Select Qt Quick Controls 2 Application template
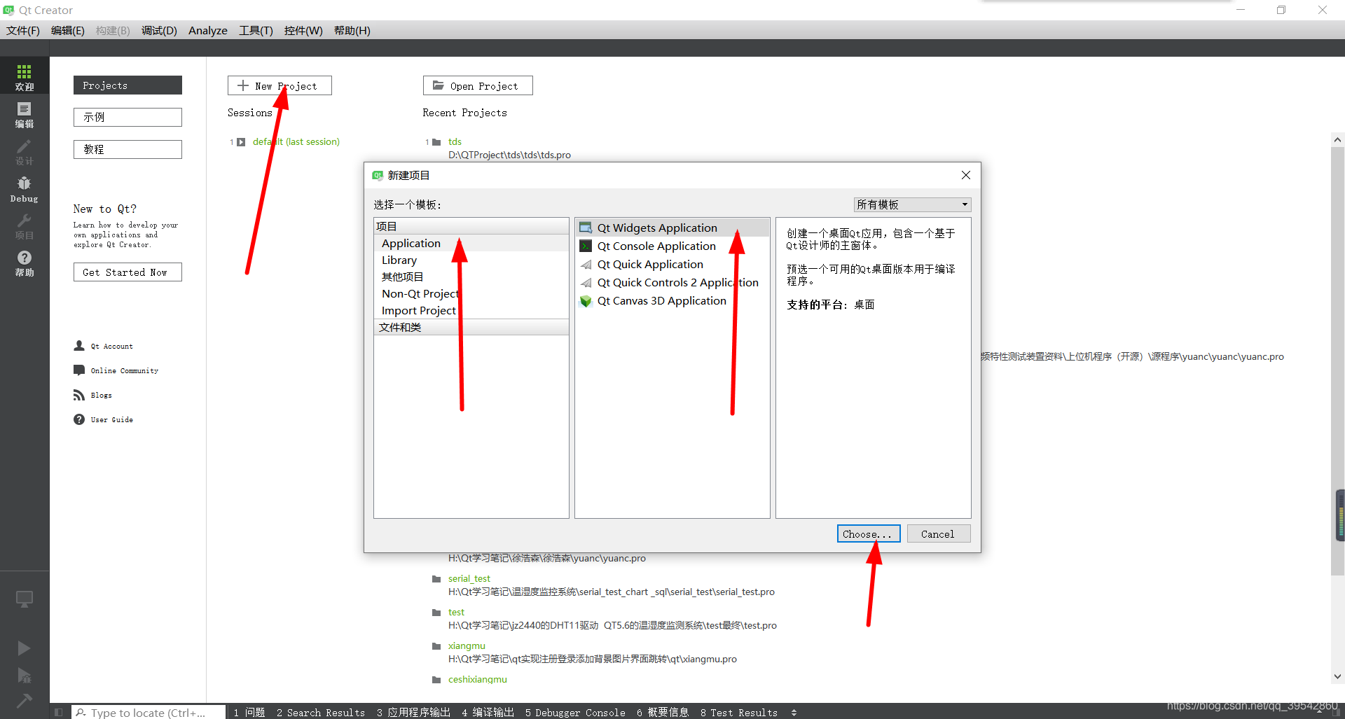 pyautogui.click(x=672, y=282)
